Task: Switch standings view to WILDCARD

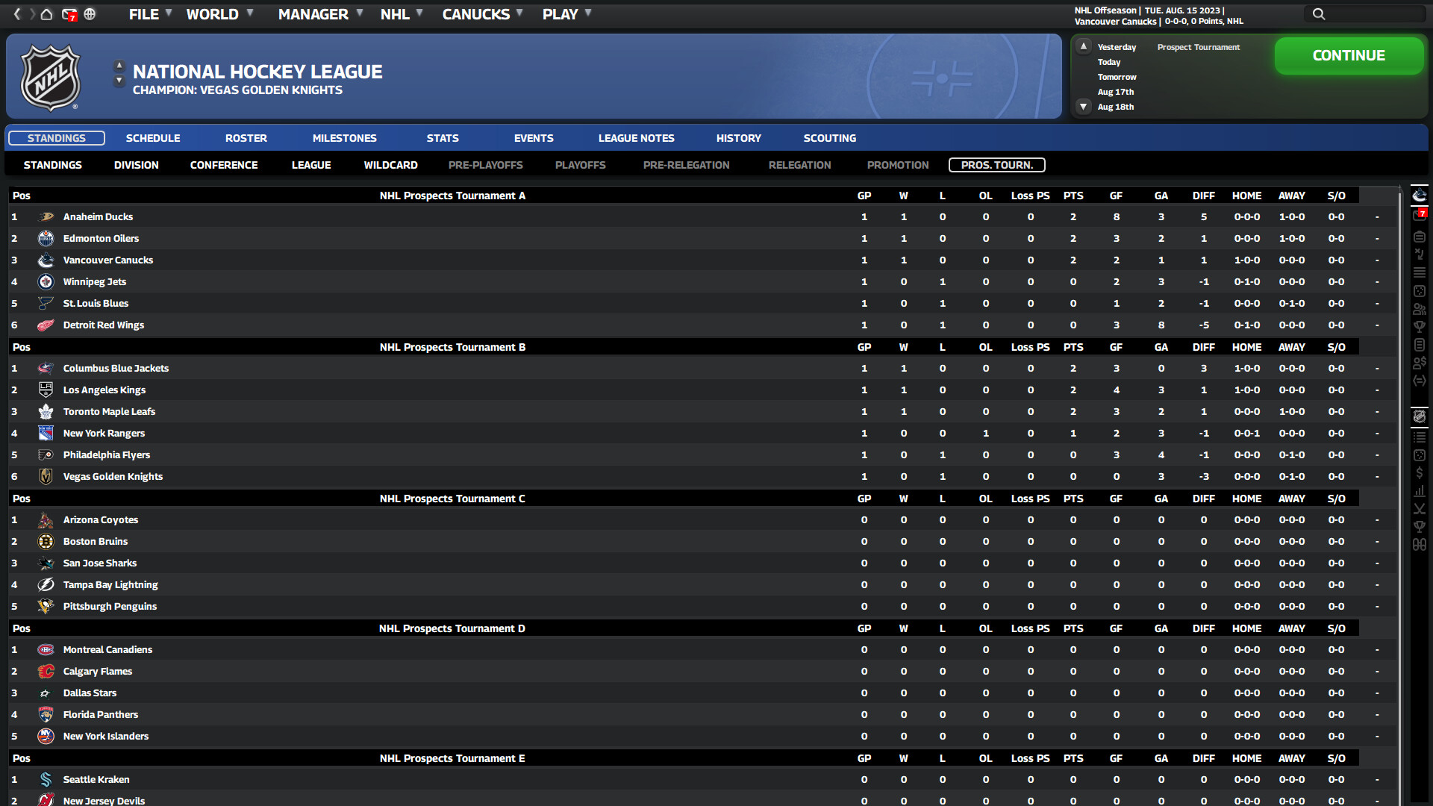Action: tap(390, 165)
